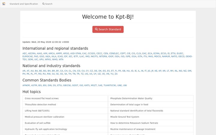Open the US national standards link

(x=91, y=74)
